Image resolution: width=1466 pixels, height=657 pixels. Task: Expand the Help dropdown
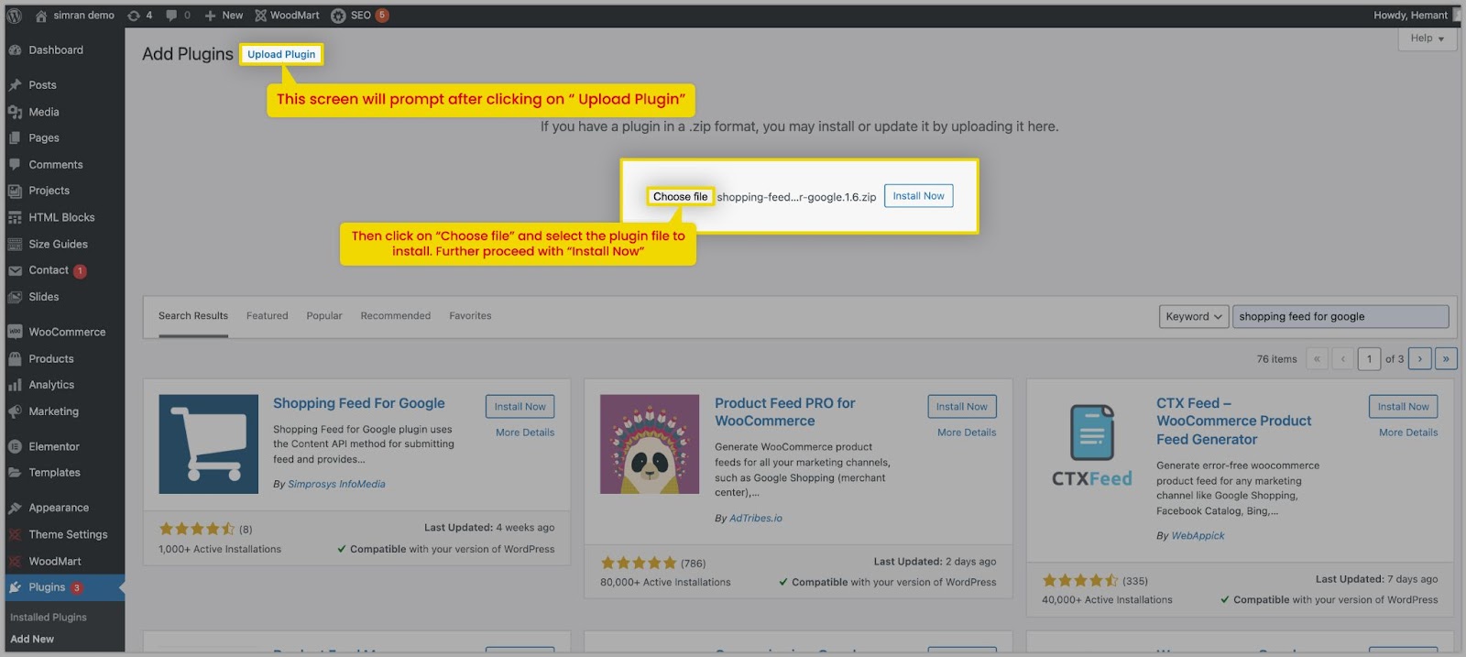click(x=1427, y=38)
